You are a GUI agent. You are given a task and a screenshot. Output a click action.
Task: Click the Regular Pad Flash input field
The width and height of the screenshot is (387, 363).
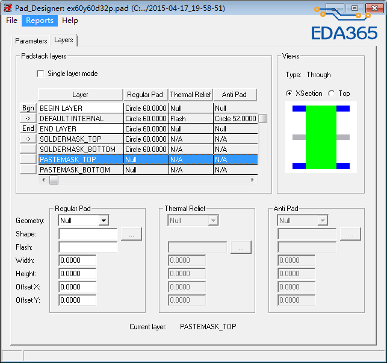[88, 247]
